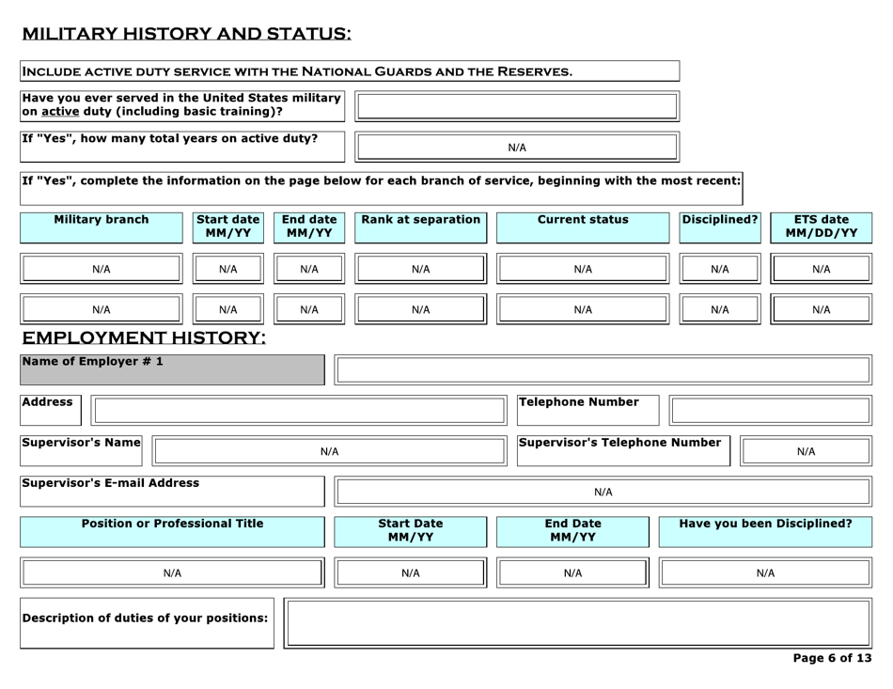The width and height of the screenshot is (893, 689).
Task: Select the Supervisor's E-mail Address input field
Action: coord(603,492)
